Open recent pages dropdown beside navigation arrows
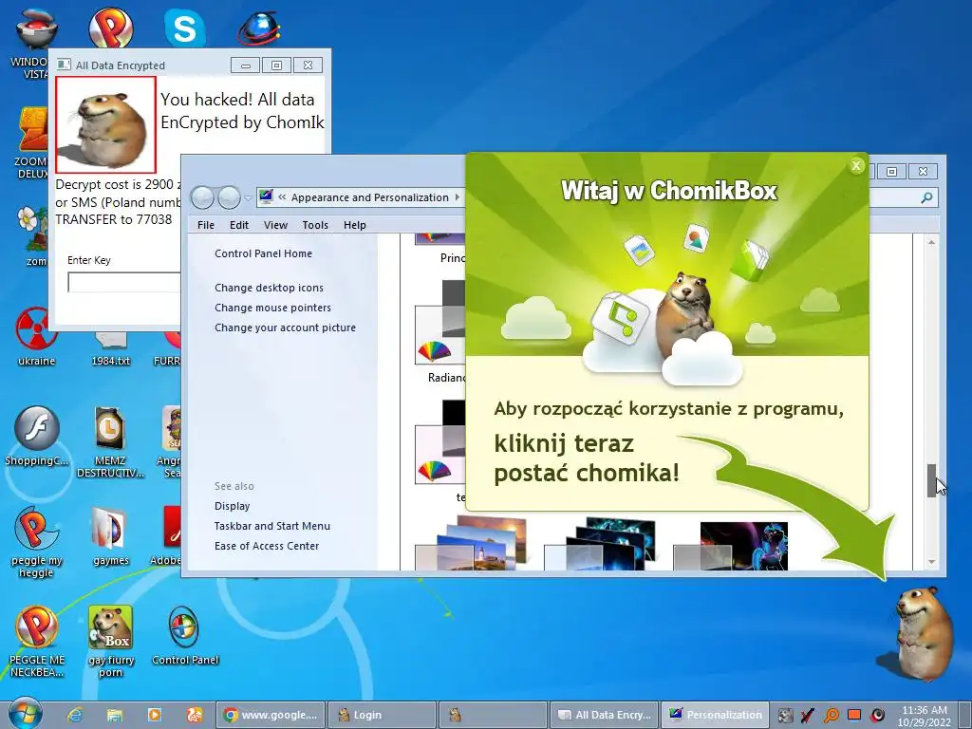The height and width of the screenshot is (729, 972). coord(248,198)
